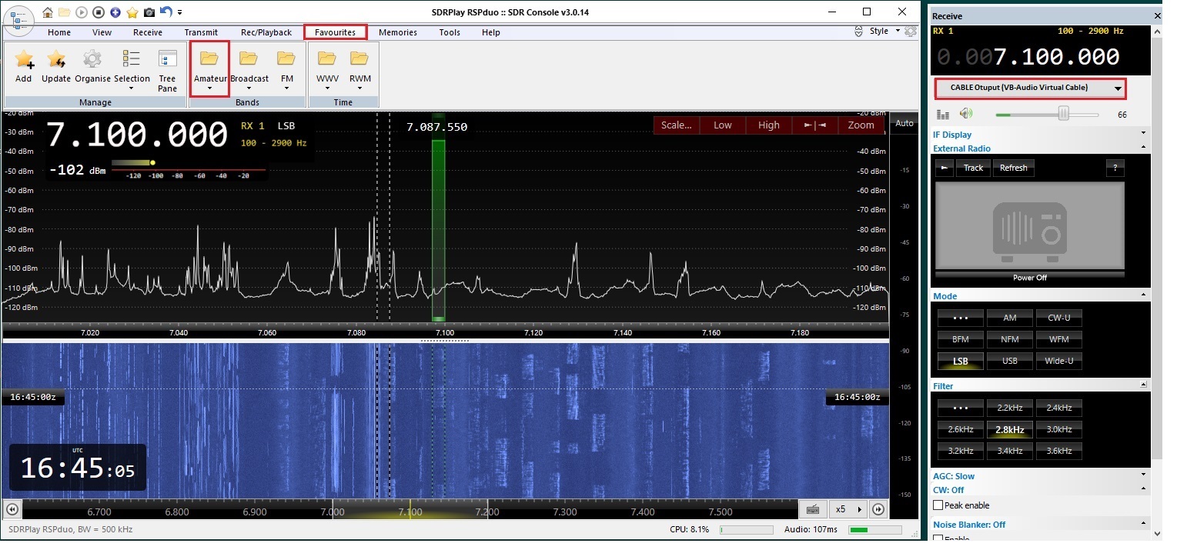This screenshot has height=560, width=1187.
Task: Open the application menu round button
Action: tap(18, 21)
